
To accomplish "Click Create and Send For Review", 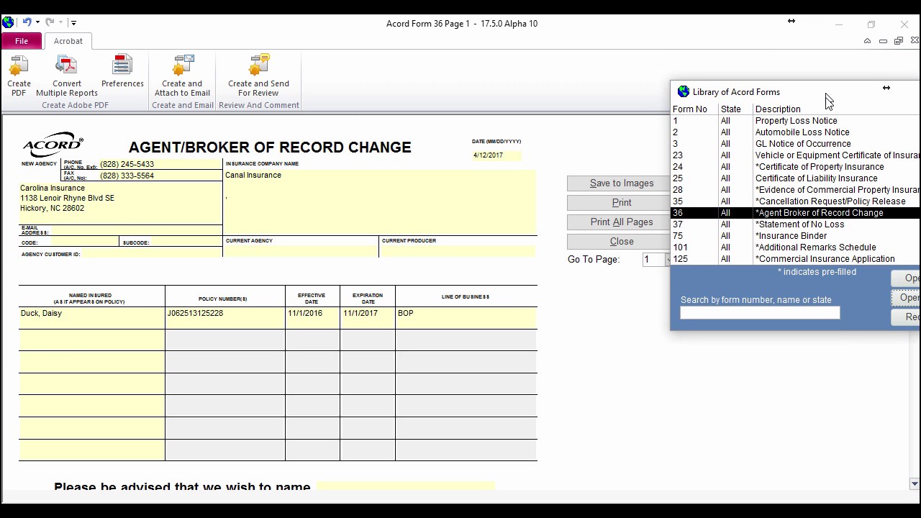I will coord(258,76).
